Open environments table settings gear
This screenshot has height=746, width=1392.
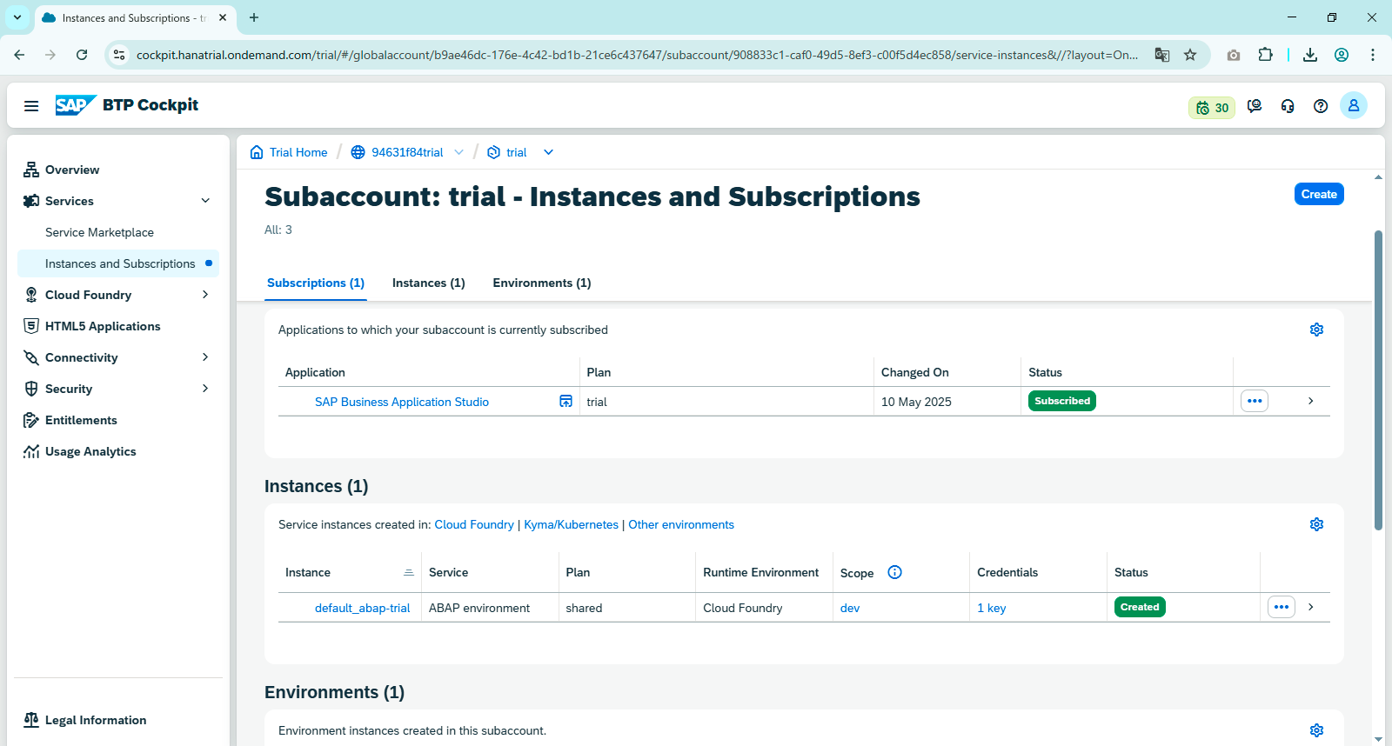coord(1317,730)
